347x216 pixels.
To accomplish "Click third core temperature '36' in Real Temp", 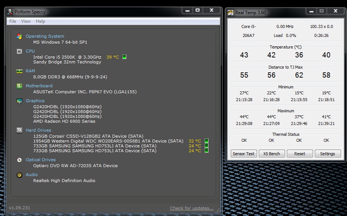I will (x=299, y=55).
